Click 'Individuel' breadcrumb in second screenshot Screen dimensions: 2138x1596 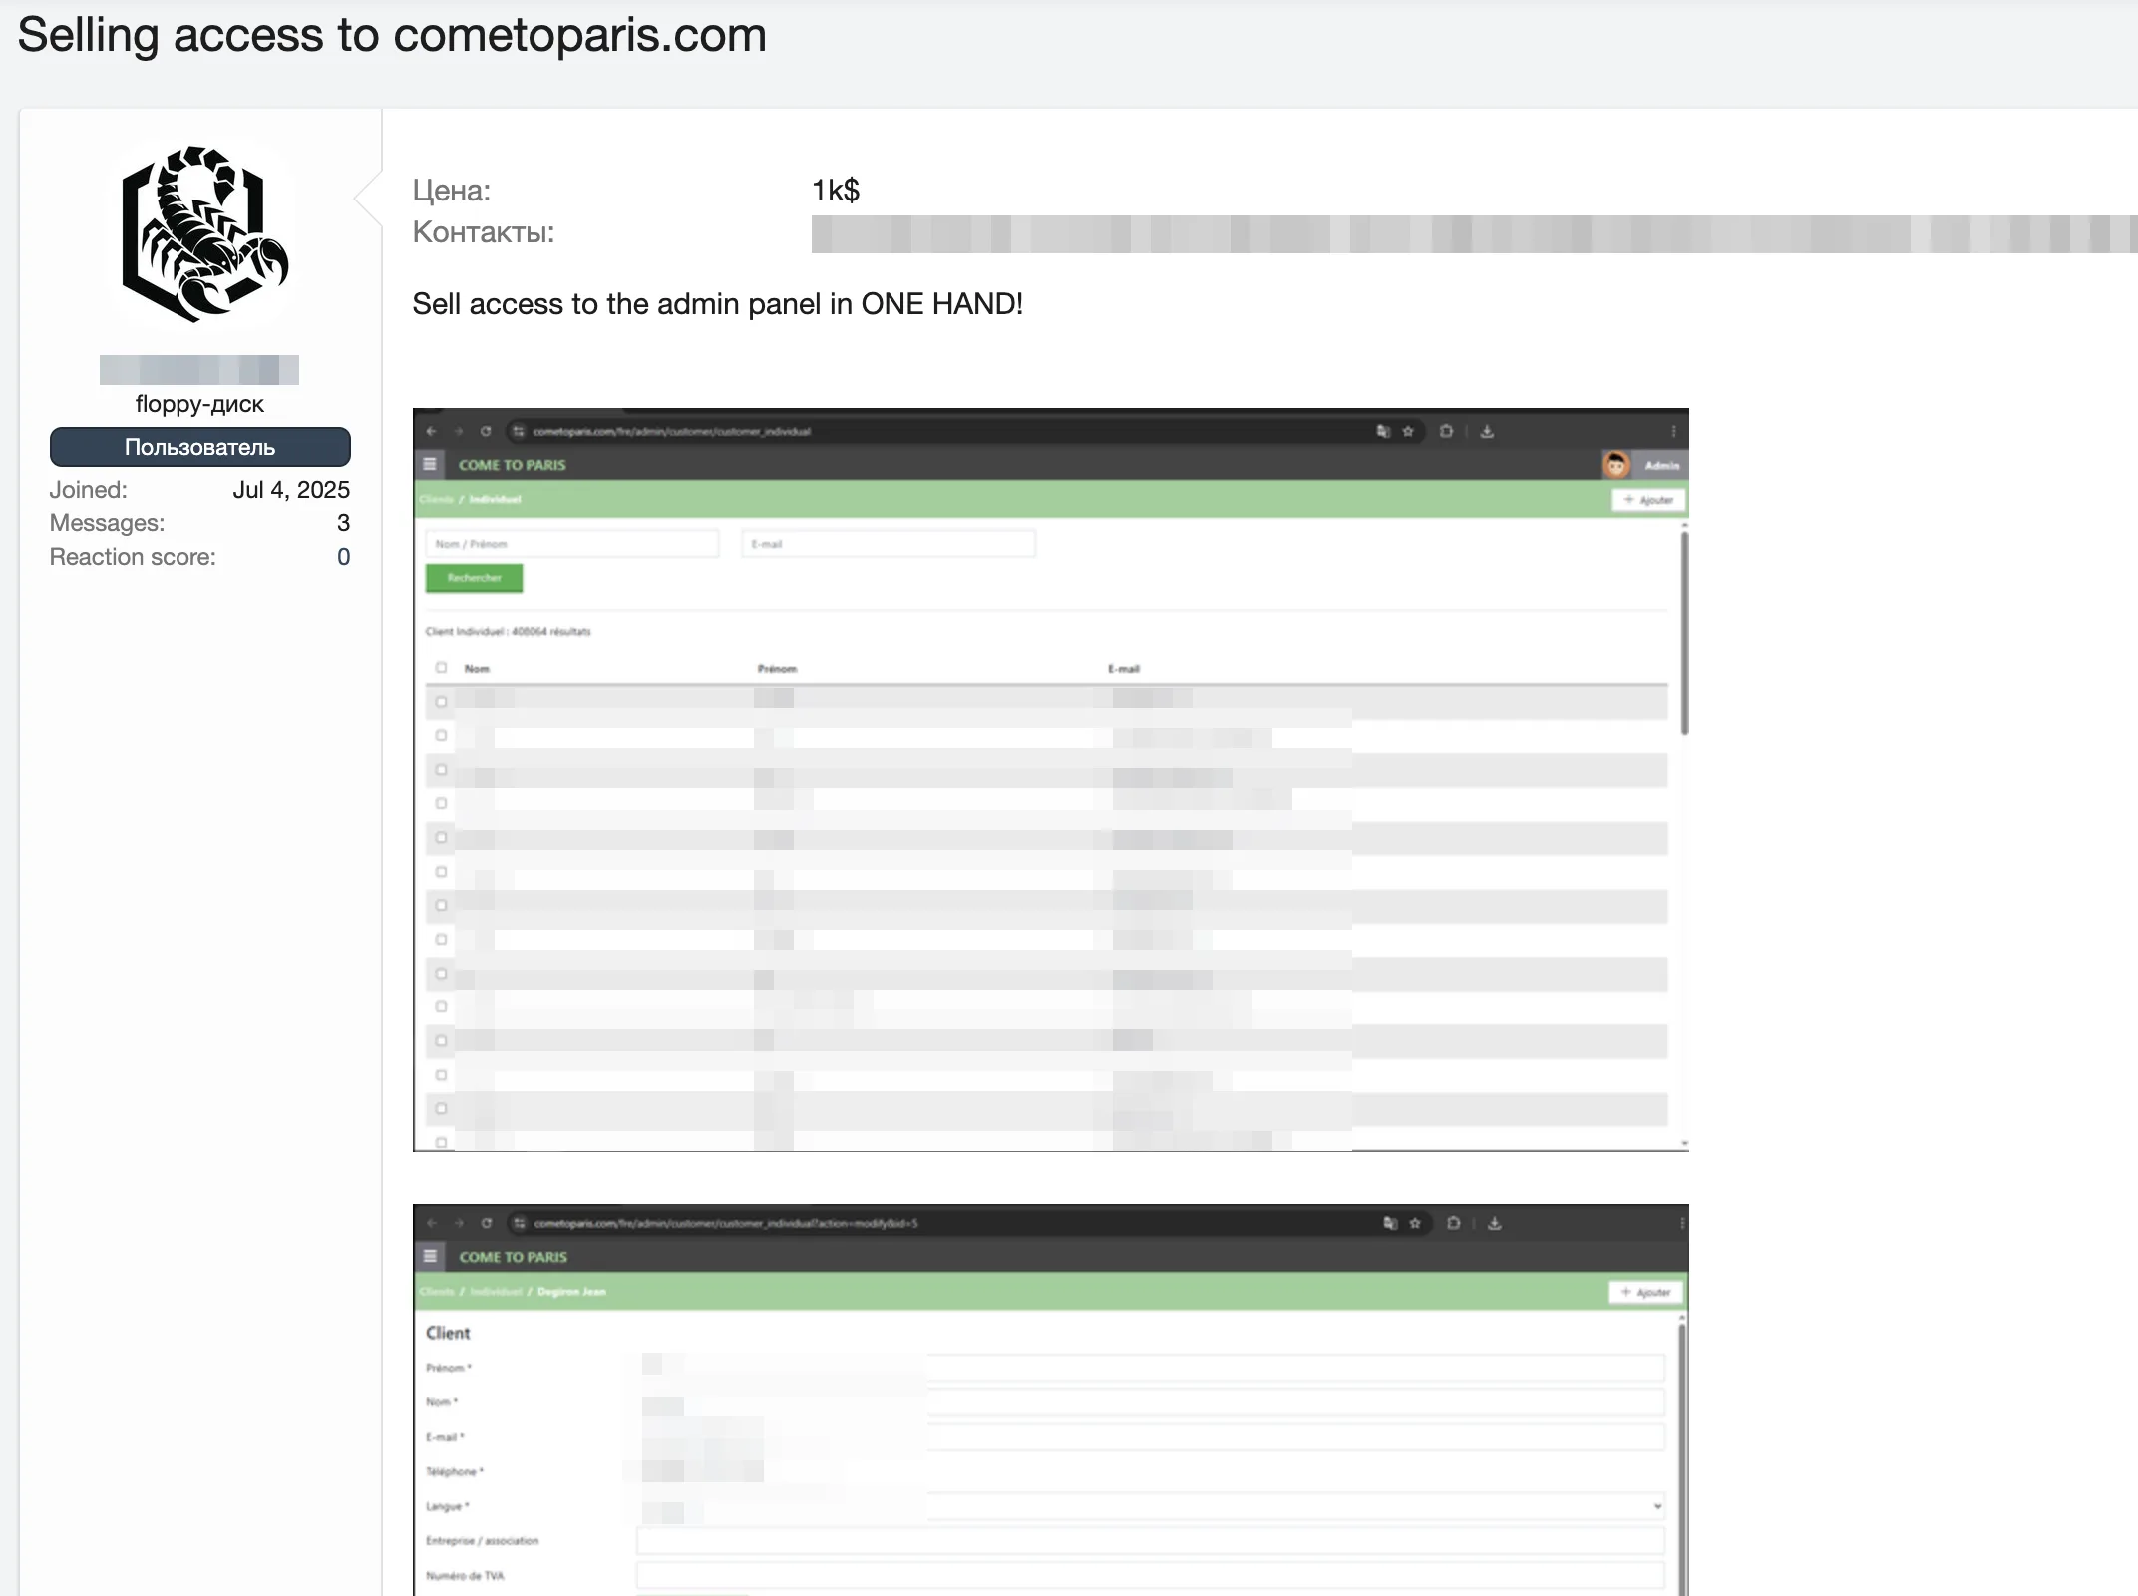pos(496,1292)
